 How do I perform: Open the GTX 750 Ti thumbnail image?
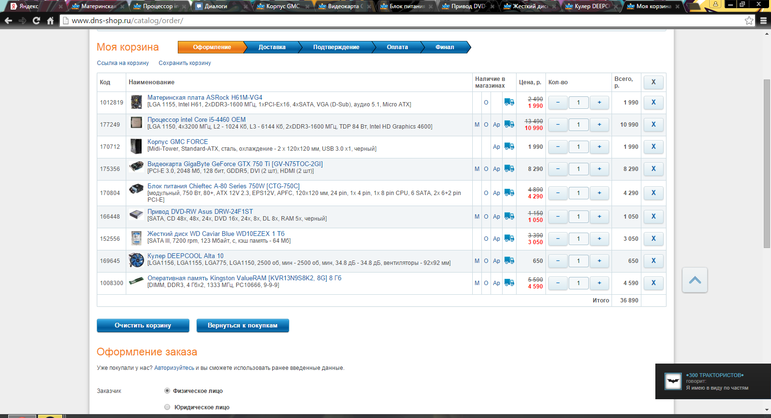(x=136, y=167)
